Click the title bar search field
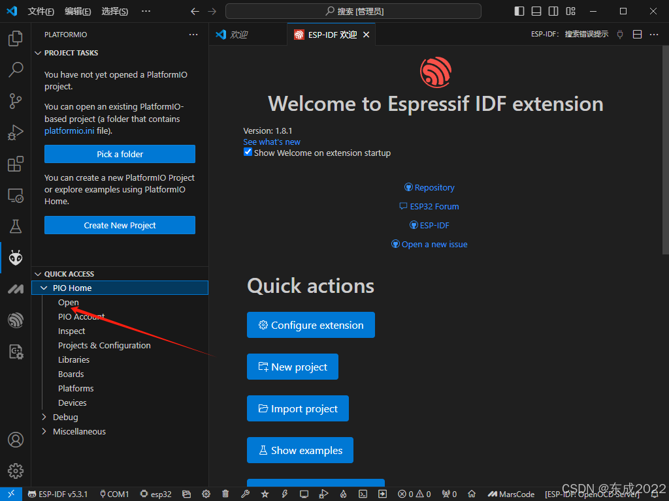 pos(353,11)
